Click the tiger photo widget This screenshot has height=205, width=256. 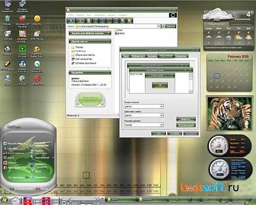pos(230,113)
